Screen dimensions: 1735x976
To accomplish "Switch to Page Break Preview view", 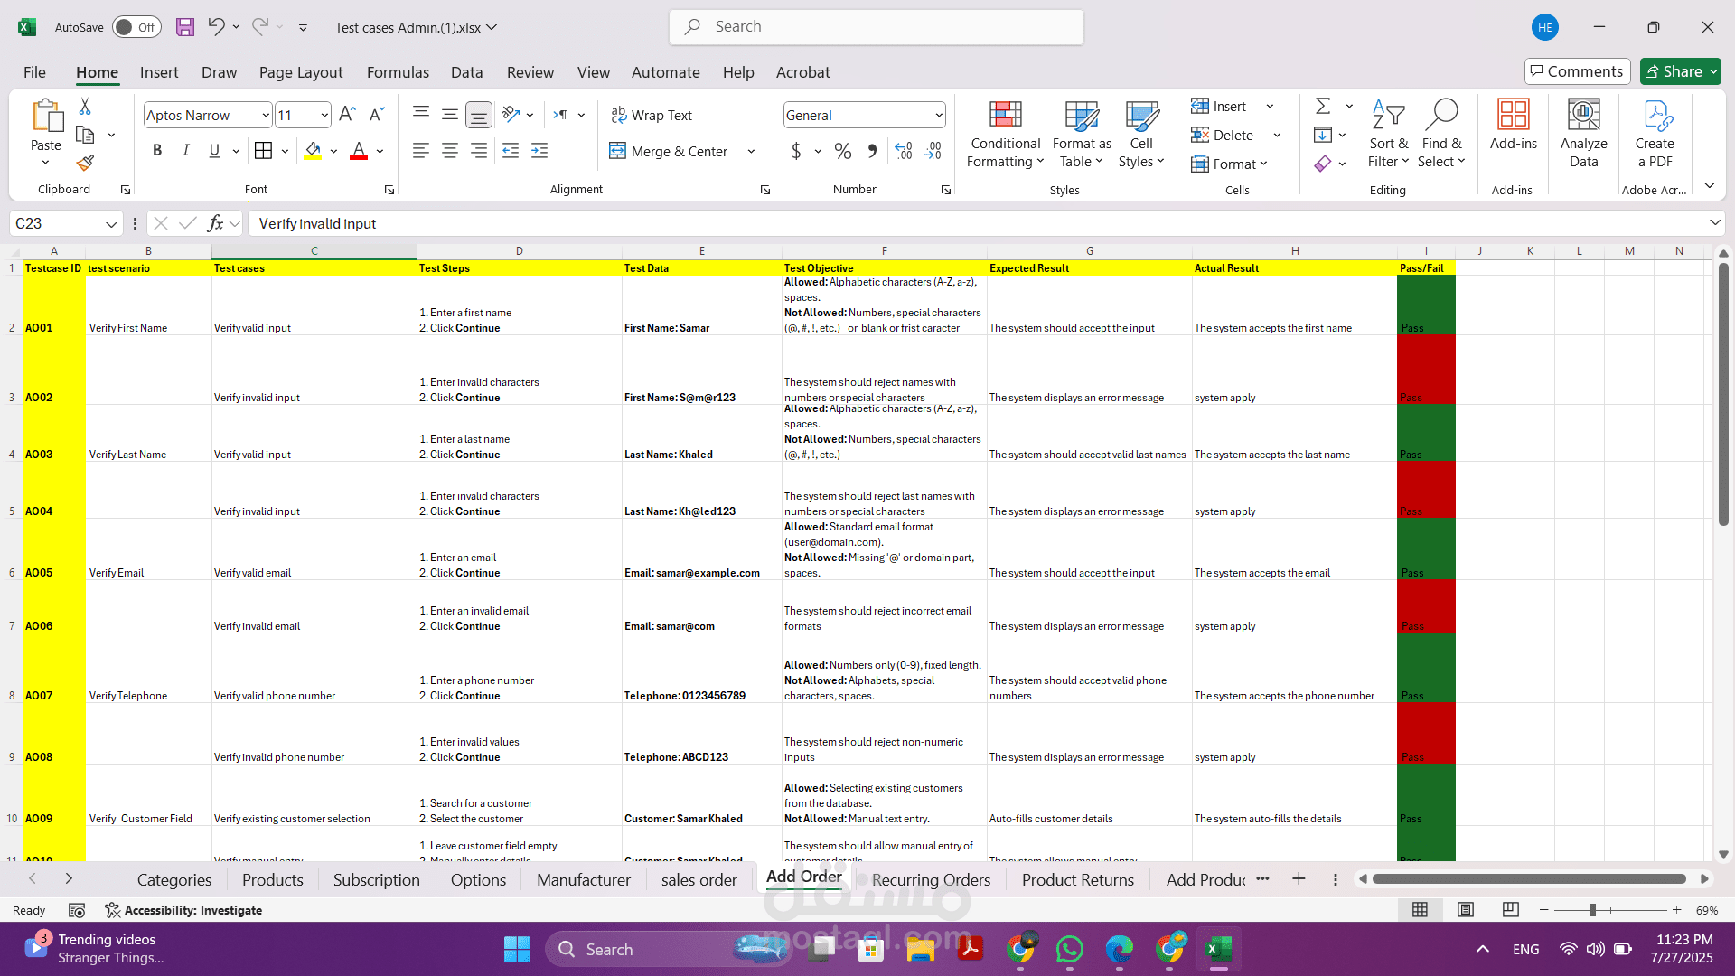I will [x=1510, y=910].
